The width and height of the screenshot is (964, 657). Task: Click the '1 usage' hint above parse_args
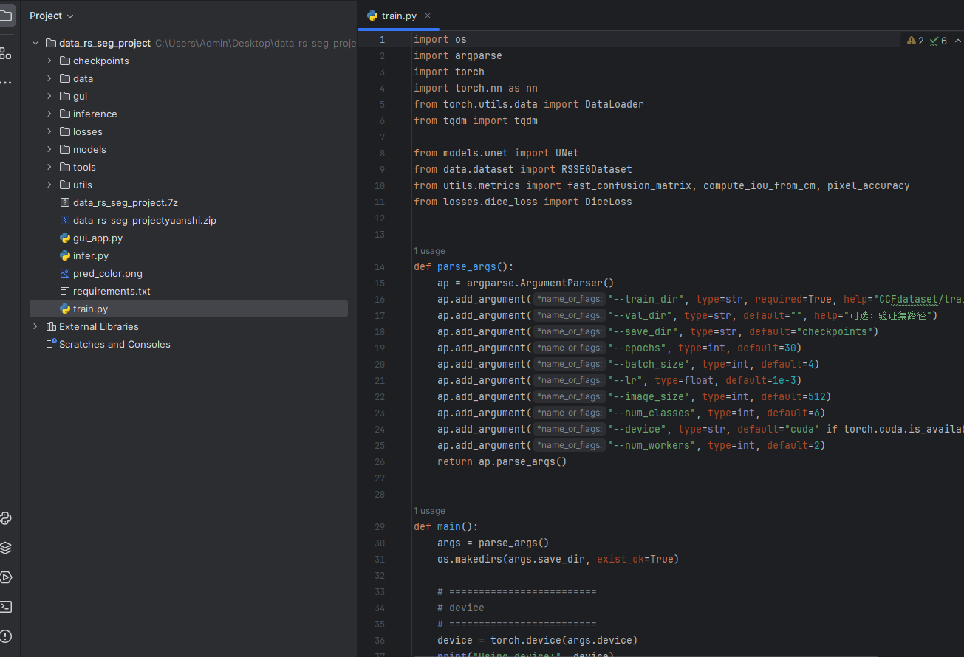(429, 251)
